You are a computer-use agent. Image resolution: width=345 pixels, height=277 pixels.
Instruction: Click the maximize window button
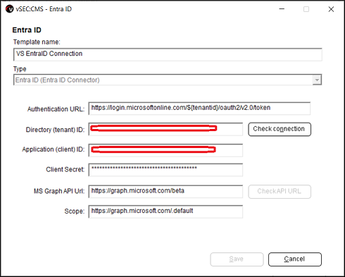(x=306, y=9)
